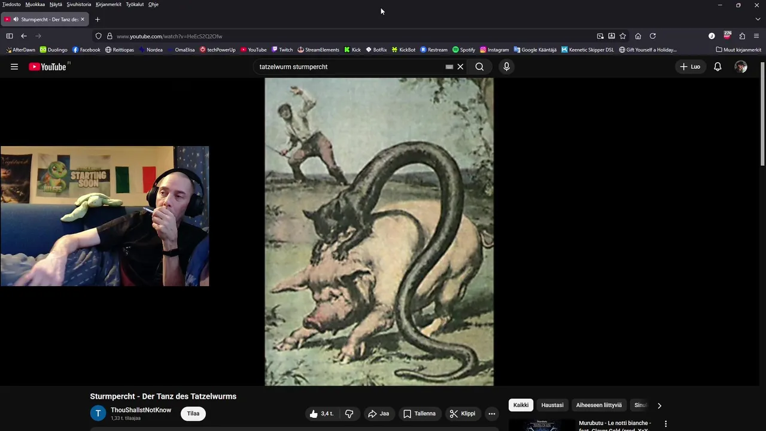Toggle the Firefox sidebar icon

pyautogui.click(x=10, y=36)
